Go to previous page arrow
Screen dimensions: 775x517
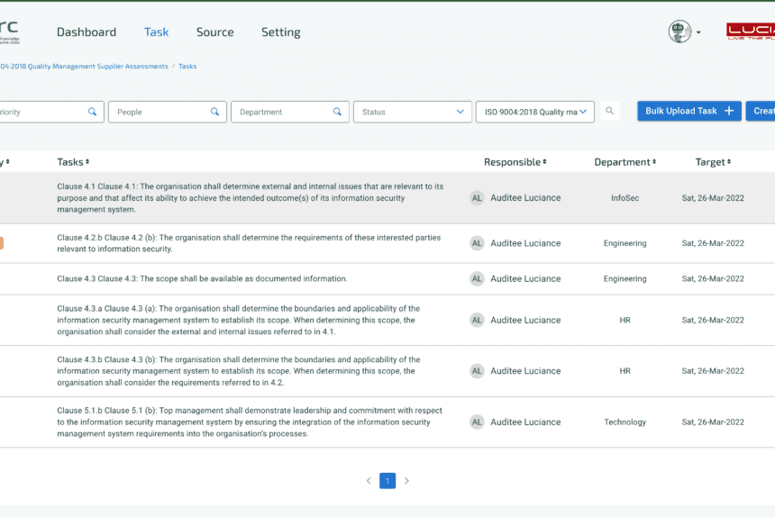(x=369, y=481)
